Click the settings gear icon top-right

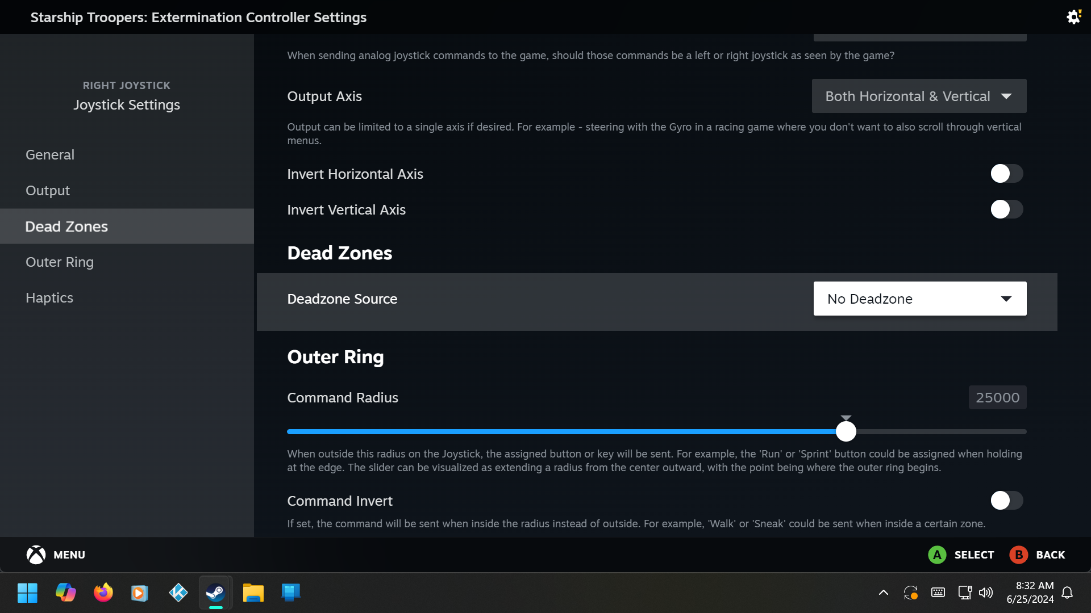tap(1073, 17)
